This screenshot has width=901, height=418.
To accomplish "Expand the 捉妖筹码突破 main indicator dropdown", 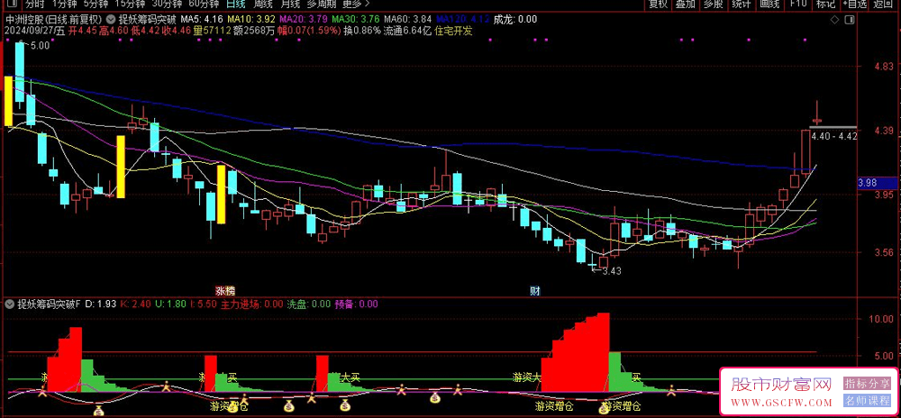I will 111,19.
